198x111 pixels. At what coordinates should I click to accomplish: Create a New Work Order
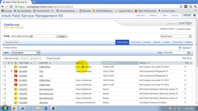coord(11,58)
